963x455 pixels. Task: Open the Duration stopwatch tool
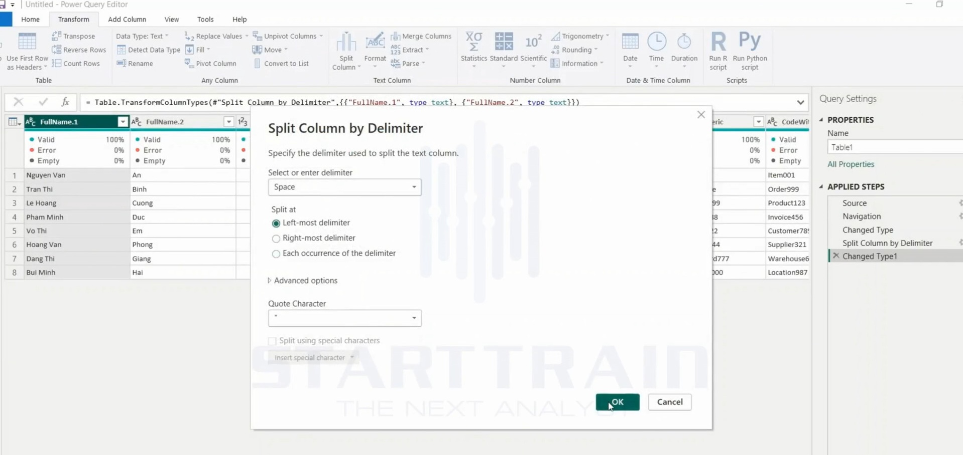pyautogui.click(x=684, y=50)
